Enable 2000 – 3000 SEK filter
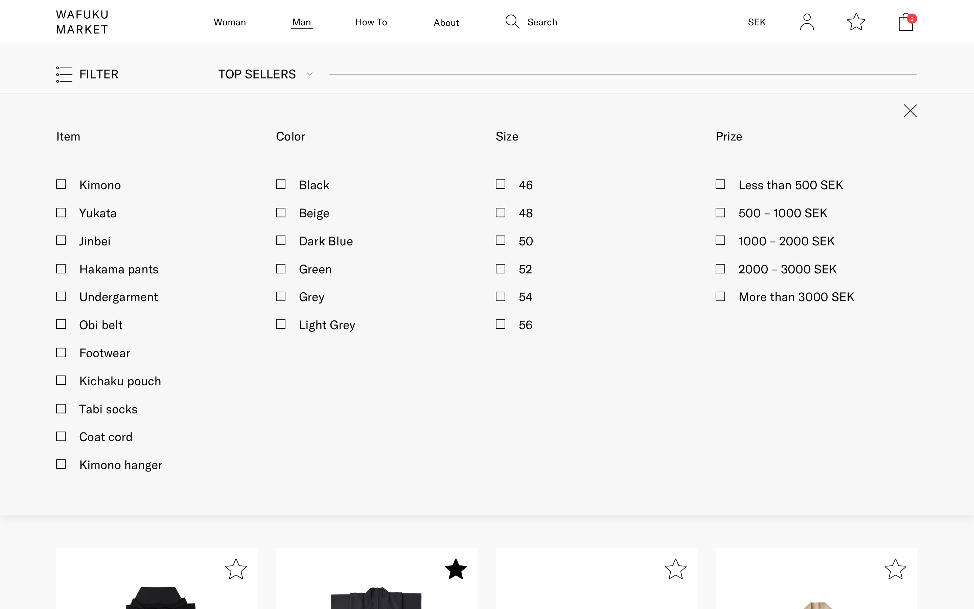 coord(720,269)
